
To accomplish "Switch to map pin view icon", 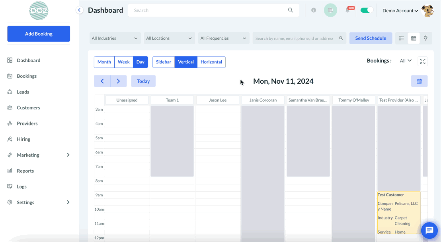I will coord(425,38).
